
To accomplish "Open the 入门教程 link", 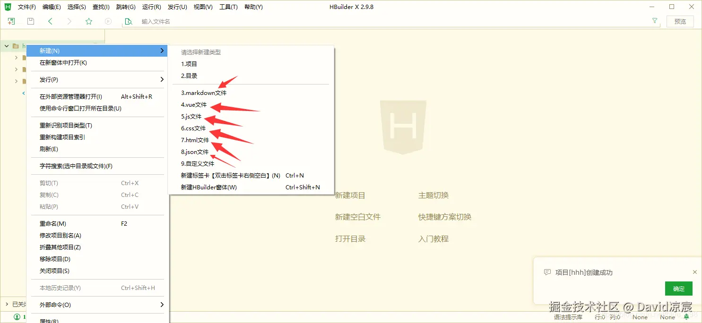I will 433,238.
